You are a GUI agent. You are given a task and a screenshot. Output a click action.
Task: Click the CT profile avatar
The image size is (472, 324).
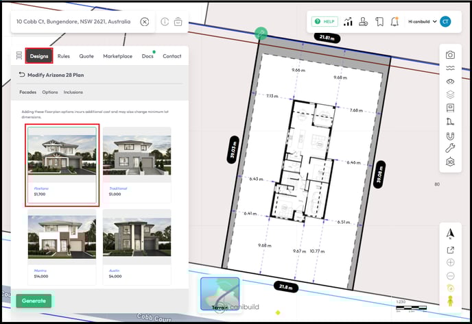(x=445, y=22)
